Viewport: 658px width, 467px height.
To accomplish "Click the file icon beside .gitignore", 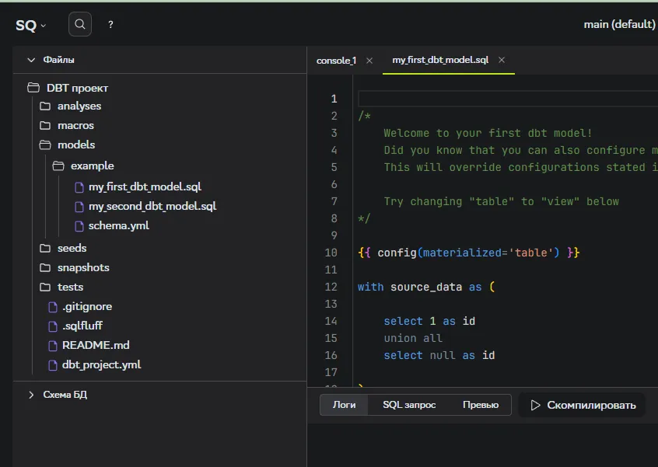I will [53, 307].
